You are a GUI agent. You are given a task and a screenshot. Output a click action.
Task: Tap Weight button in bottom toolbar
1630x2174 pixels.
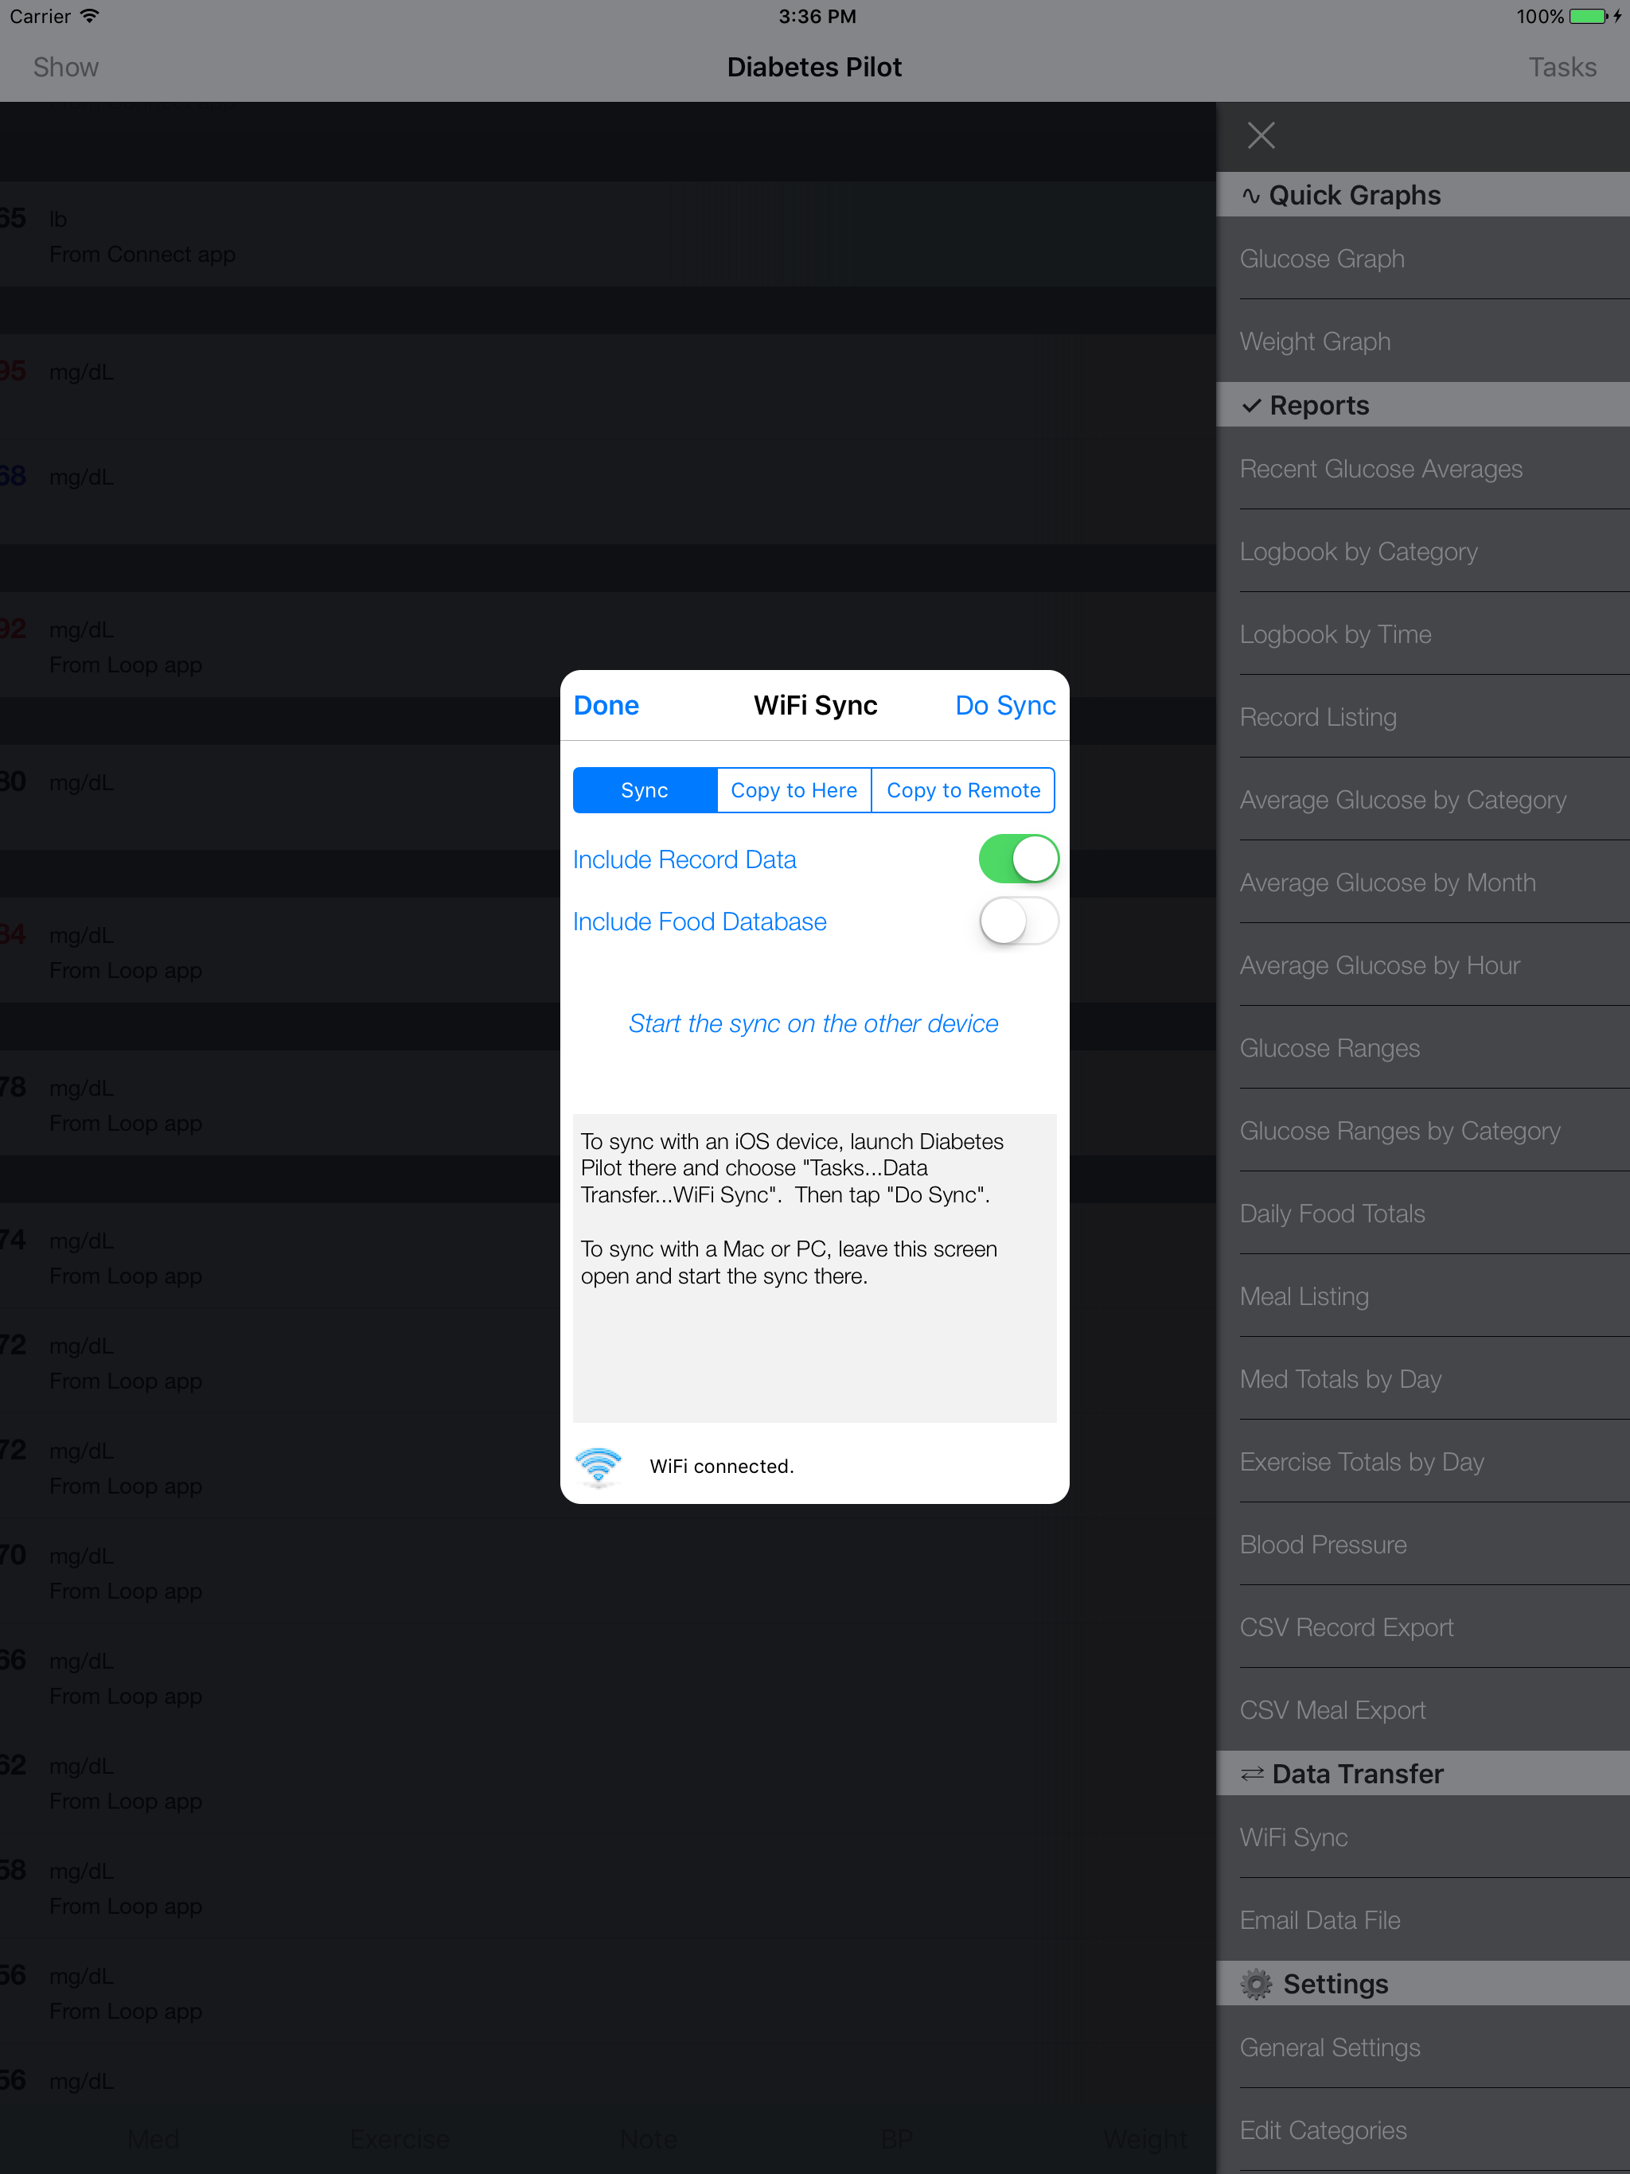coord(1145,2139)
